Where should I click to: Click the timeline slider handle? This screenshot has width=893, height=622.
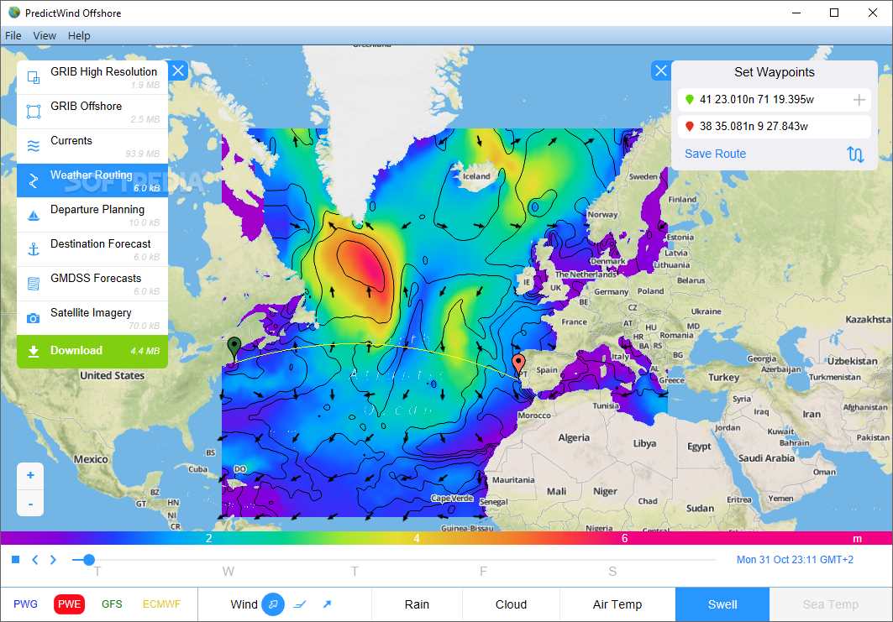point(88,560)
